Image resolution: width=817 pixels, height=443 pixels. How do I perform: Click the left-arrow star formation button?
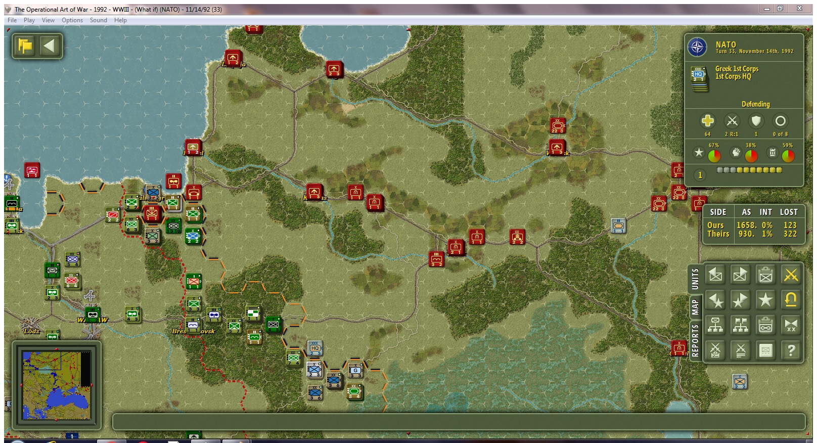[x=715, y=300]
